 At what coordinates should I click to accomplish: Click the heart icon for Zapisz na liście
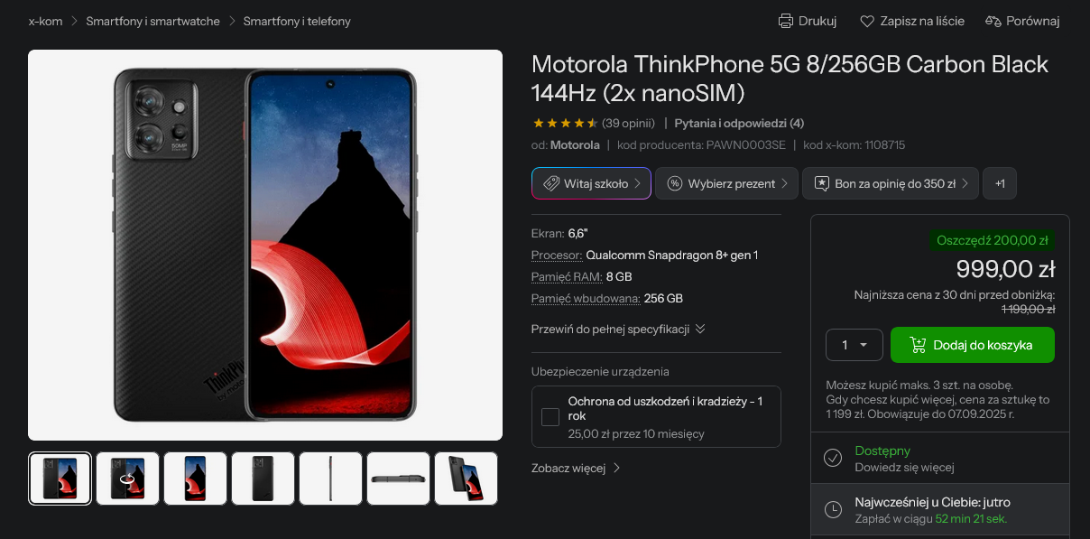click(867, 21)
